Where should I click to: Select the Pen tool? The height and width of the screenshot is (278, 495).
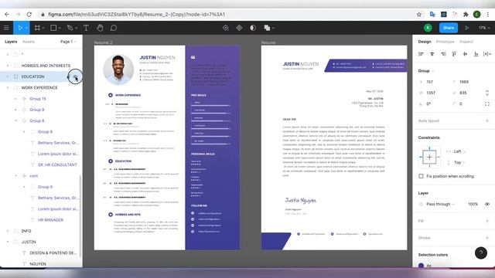pos(70,28)
